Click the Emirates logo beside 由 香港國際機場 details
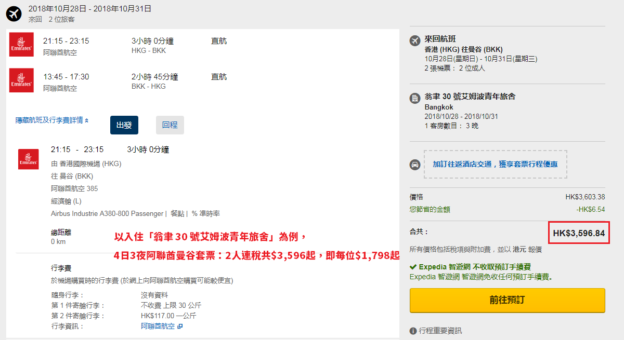The image size is (624, 340). coord(28,159)
